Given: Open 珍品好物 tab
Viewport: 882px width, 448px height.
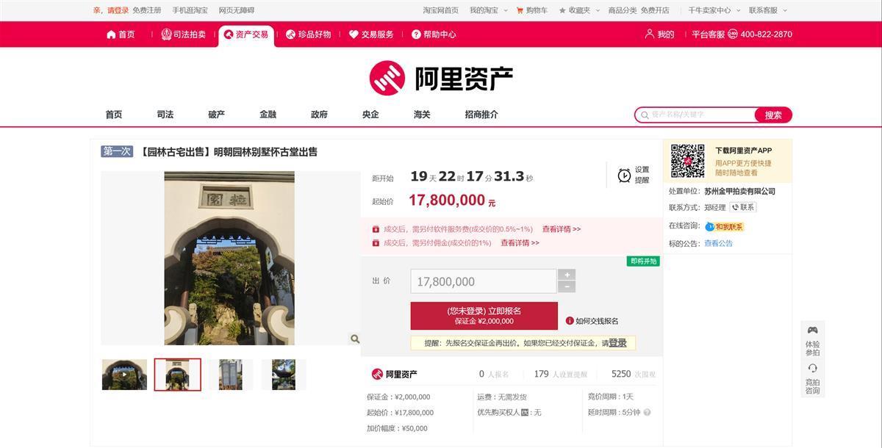Looking at the screenshot, I should point(308,35).
